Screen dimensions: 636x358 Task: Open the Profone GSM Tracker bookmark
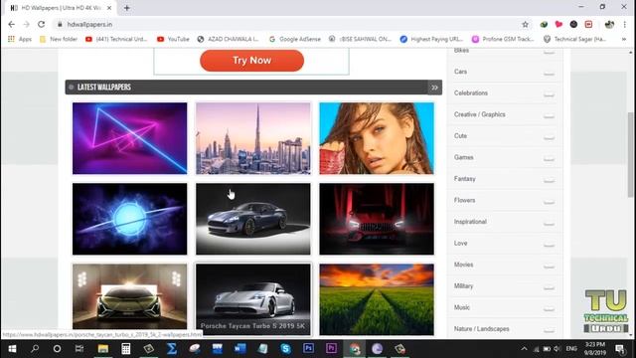point(503,39)
